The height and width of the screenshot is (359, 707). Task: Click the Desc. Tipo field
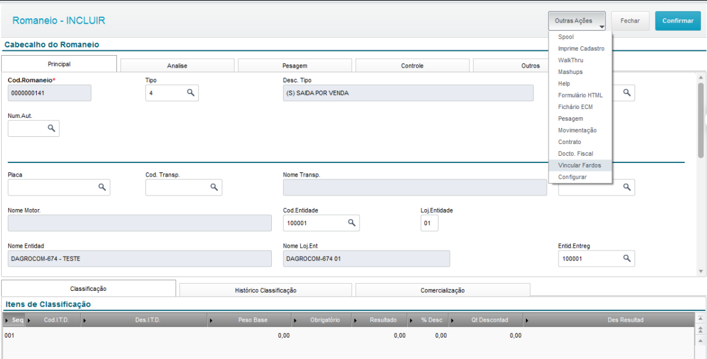(408, 92)
